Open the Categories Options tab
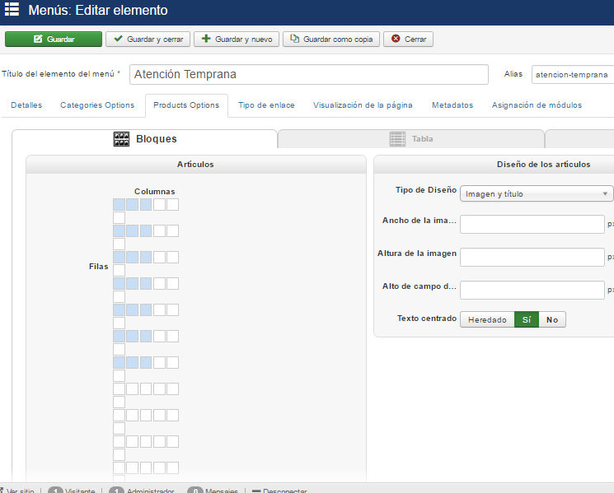The image size is (614, 493). pyautogui.click(x=97, y=105)
